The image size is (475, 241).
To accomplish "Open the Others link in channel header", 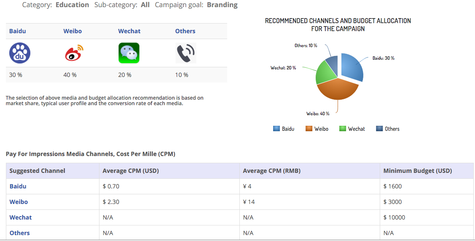I will click(185, 31).
